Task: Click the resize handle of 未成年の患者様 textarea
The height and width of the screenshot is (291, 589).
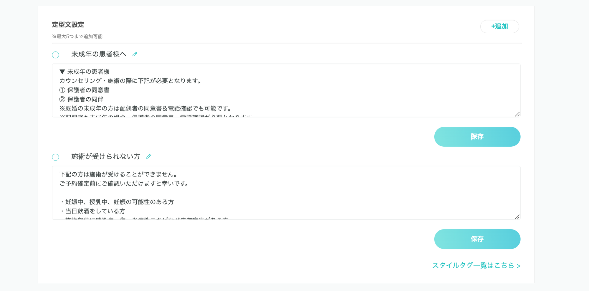Action: click(517, 114)
